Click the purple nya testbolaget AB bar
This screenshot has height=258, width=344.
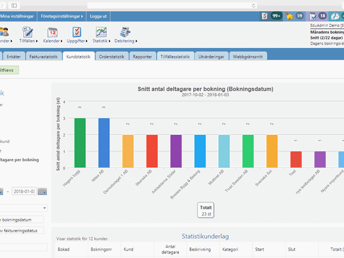[x=320, y=160]
